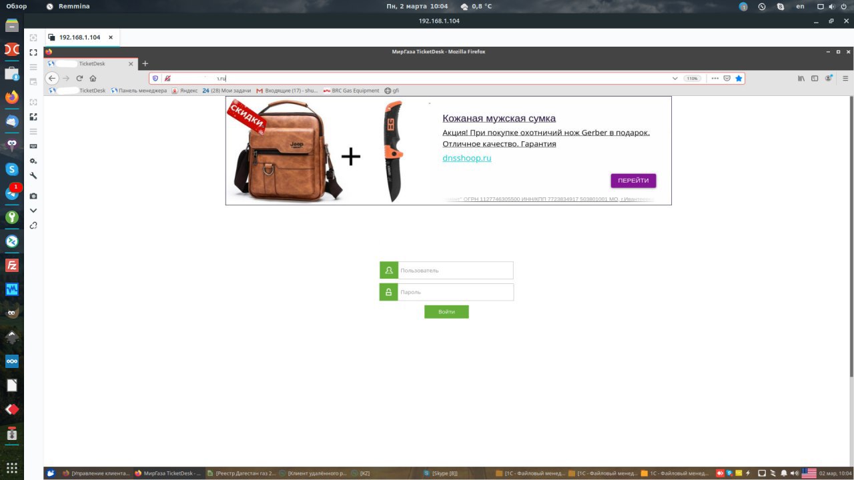The height and width of the screenshot is (480, 854).
Task: Open BRC Gas Equipment bookmark
Action: click(351, 91)
